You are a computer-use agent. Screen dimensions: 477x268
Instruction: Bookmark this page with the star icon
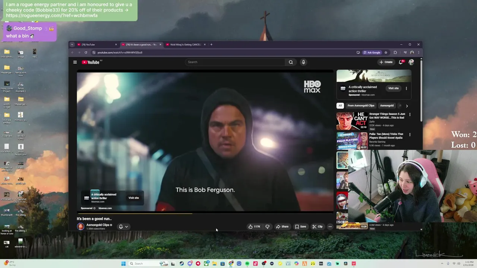click(386, 52)
